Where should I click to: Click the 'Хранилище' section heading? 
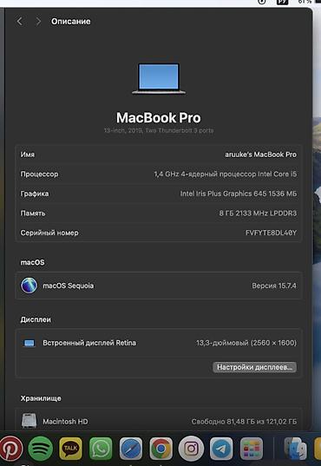[x=41, y=398]
